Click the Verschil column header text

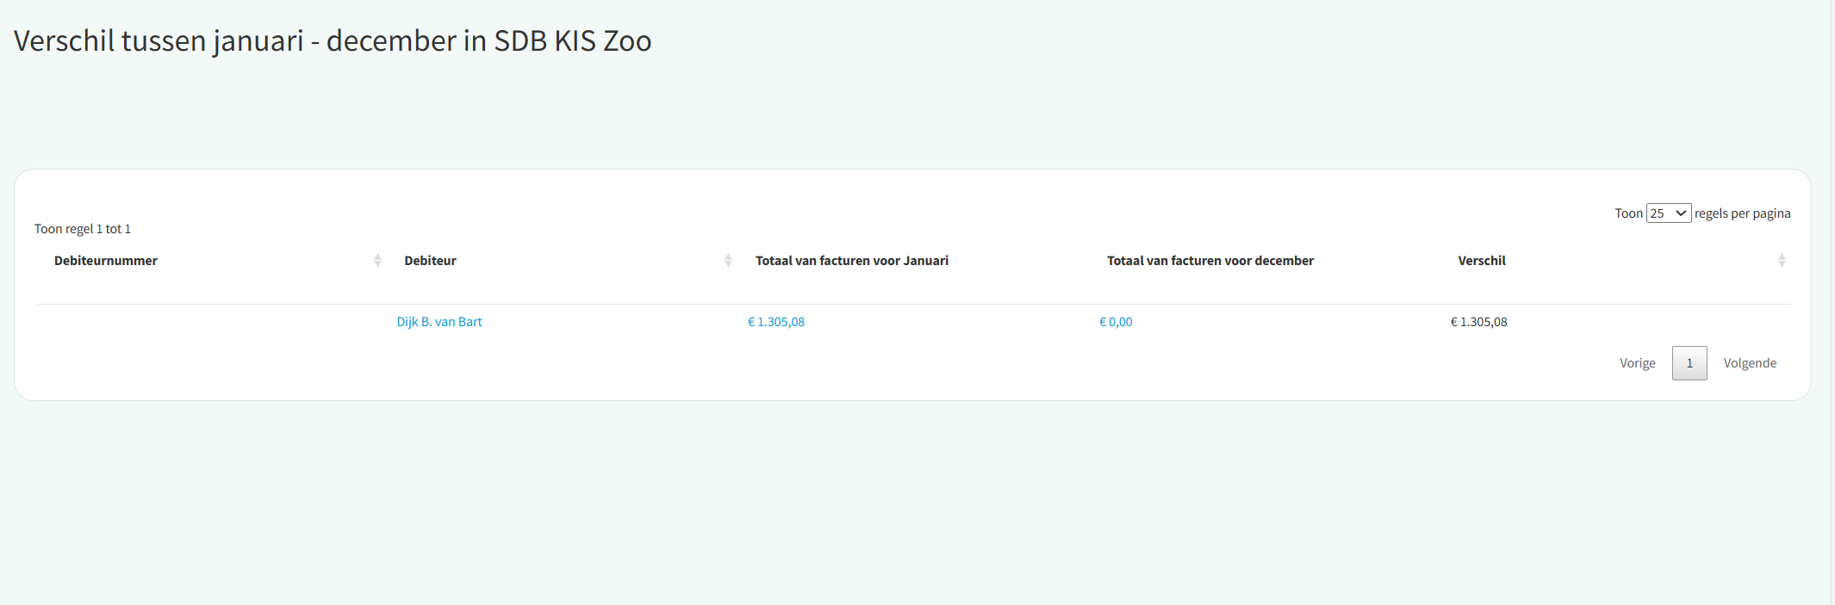pos(1481,261)
